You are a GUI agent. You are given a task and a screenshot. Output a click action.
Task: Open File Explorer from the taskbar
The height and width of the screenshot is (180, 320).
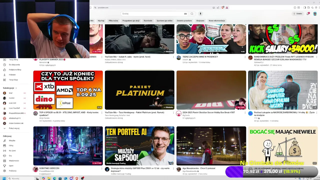[49, 178]
